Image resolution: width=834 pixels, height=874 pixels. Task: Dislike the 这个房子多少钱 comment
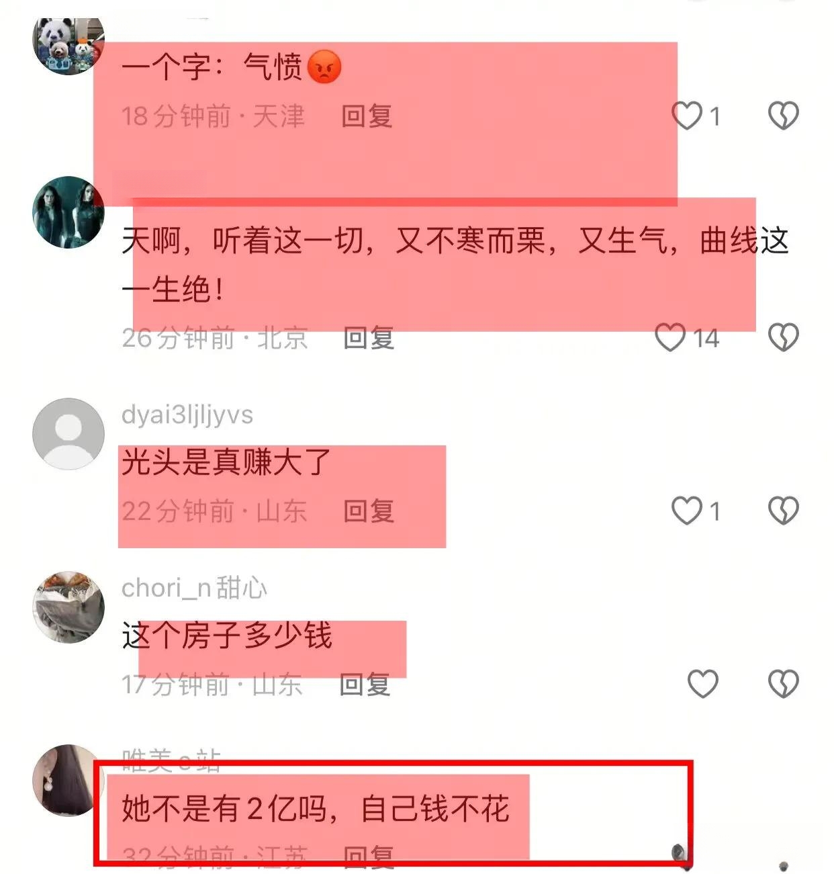[783, 684]
